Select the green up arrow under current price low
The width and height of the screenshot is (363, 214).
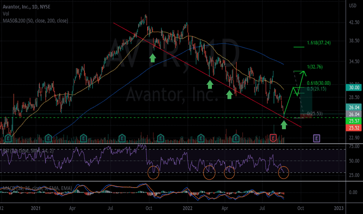pyautogui.click(x=284, y=125)
